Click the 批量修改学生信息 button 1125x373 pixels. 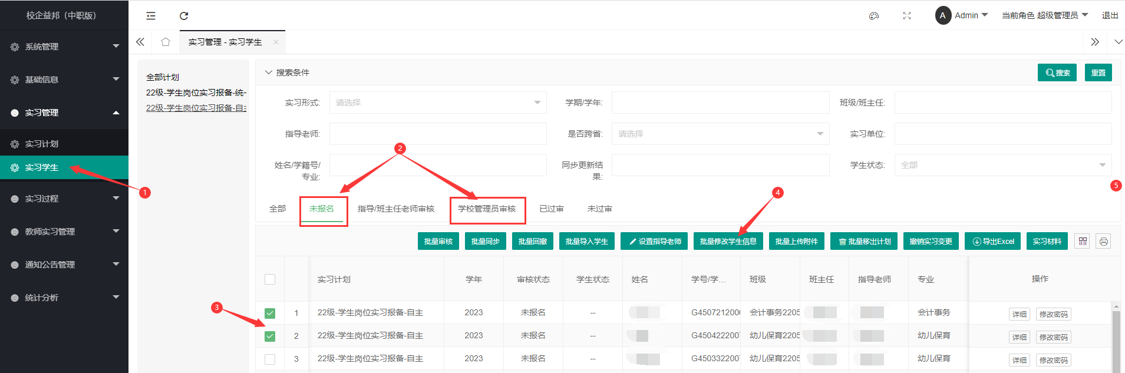728,242
